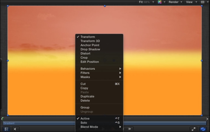210x132 pixels.
Task: Click the full screen player icon
Action: click(193, 129)
